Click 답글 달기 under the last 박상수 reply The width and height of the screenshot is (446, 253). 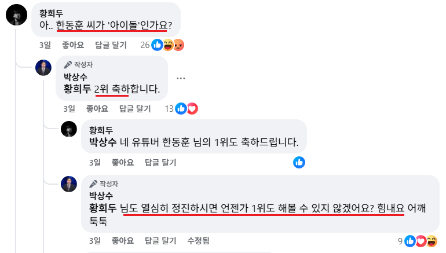[160, 241]
